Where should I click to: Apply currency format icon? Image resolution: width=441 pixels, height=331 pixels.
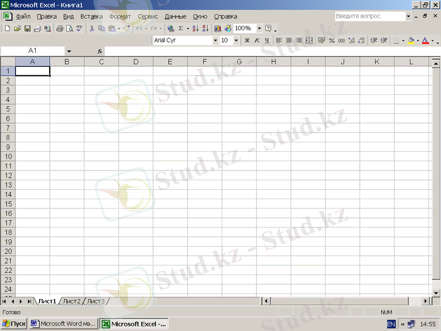[321, 40]
